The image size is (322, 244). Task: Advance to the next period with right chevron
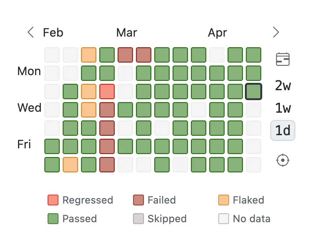[276, 32]
